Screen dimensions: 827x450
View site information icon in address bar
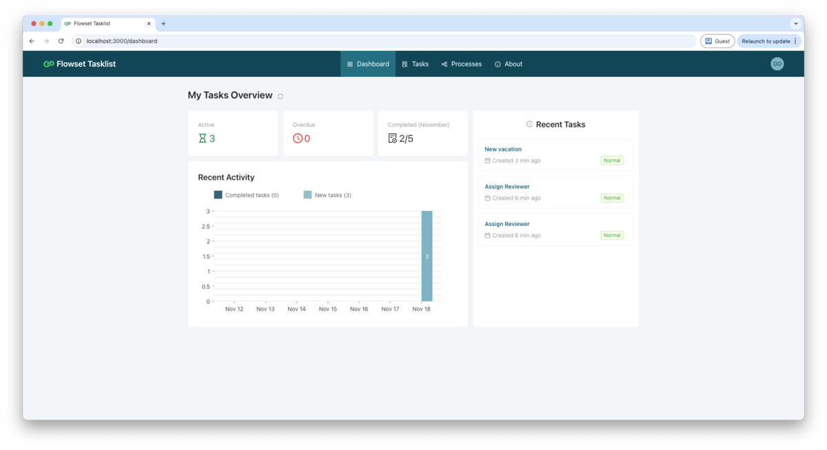79,41
